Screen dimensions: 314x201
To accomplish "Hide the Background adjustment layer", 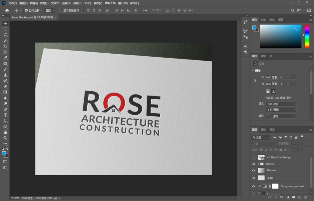I will pos(254,186).
